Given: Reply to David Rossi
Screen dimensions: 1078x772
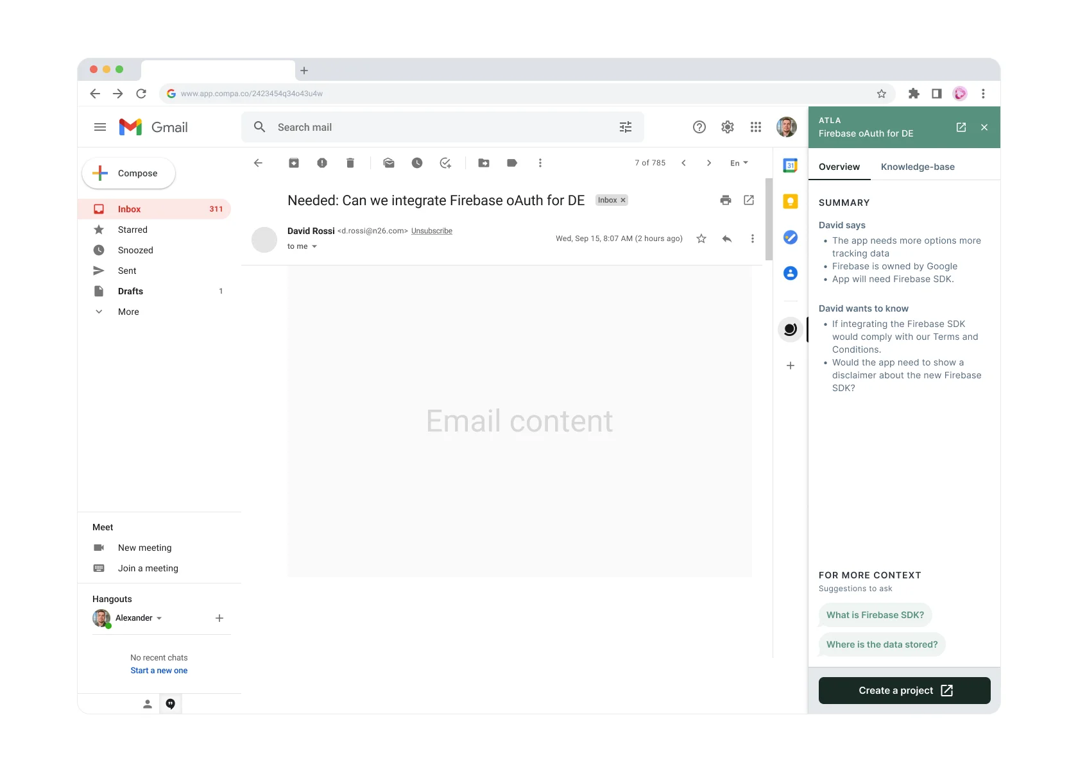Looking at the screenshot, I should [727, 239].
